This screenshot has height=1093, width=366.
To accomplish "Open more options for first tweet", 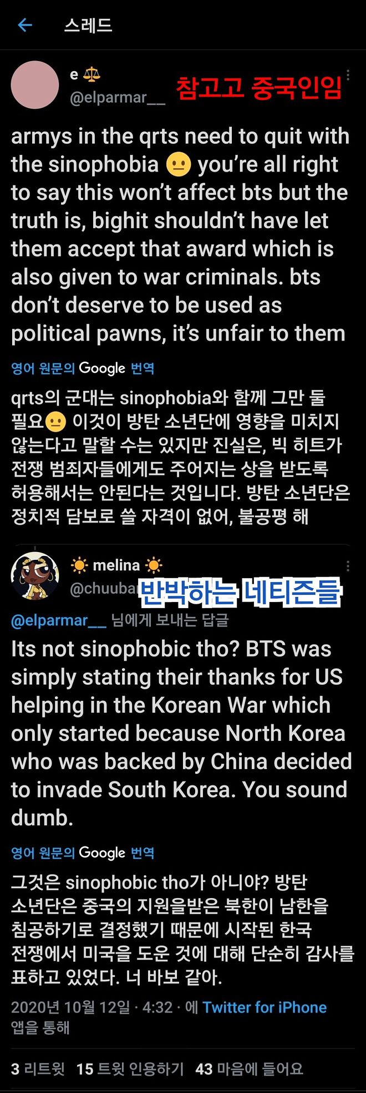I will 348,75.
